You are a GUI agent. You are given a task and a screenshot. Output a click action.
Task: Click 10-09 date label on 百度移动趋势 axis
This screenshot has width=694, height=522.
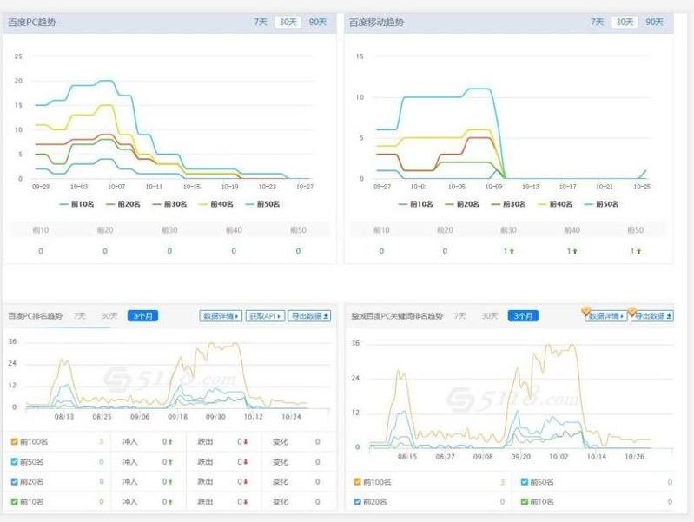pos(493,187)
